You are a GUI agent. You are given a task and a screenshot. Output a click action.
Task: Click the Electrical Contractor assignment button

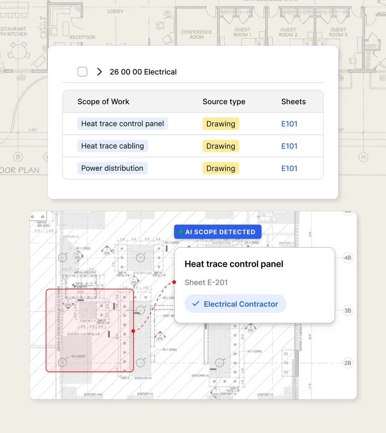tap(235, 304)
